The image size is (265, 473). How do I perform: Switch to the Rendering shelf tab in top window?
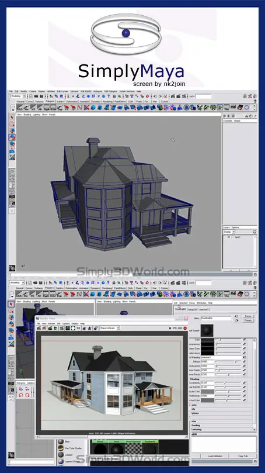[x=107, y=102]
